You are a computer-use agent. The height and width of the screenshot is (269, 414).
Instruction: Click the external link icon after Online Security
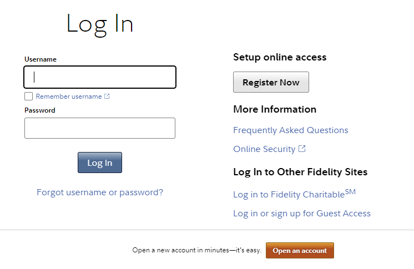pos(302,149)
